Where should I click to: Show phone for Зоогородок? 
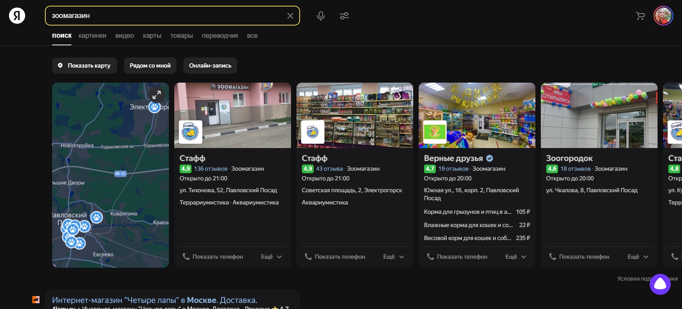(580, 257)
